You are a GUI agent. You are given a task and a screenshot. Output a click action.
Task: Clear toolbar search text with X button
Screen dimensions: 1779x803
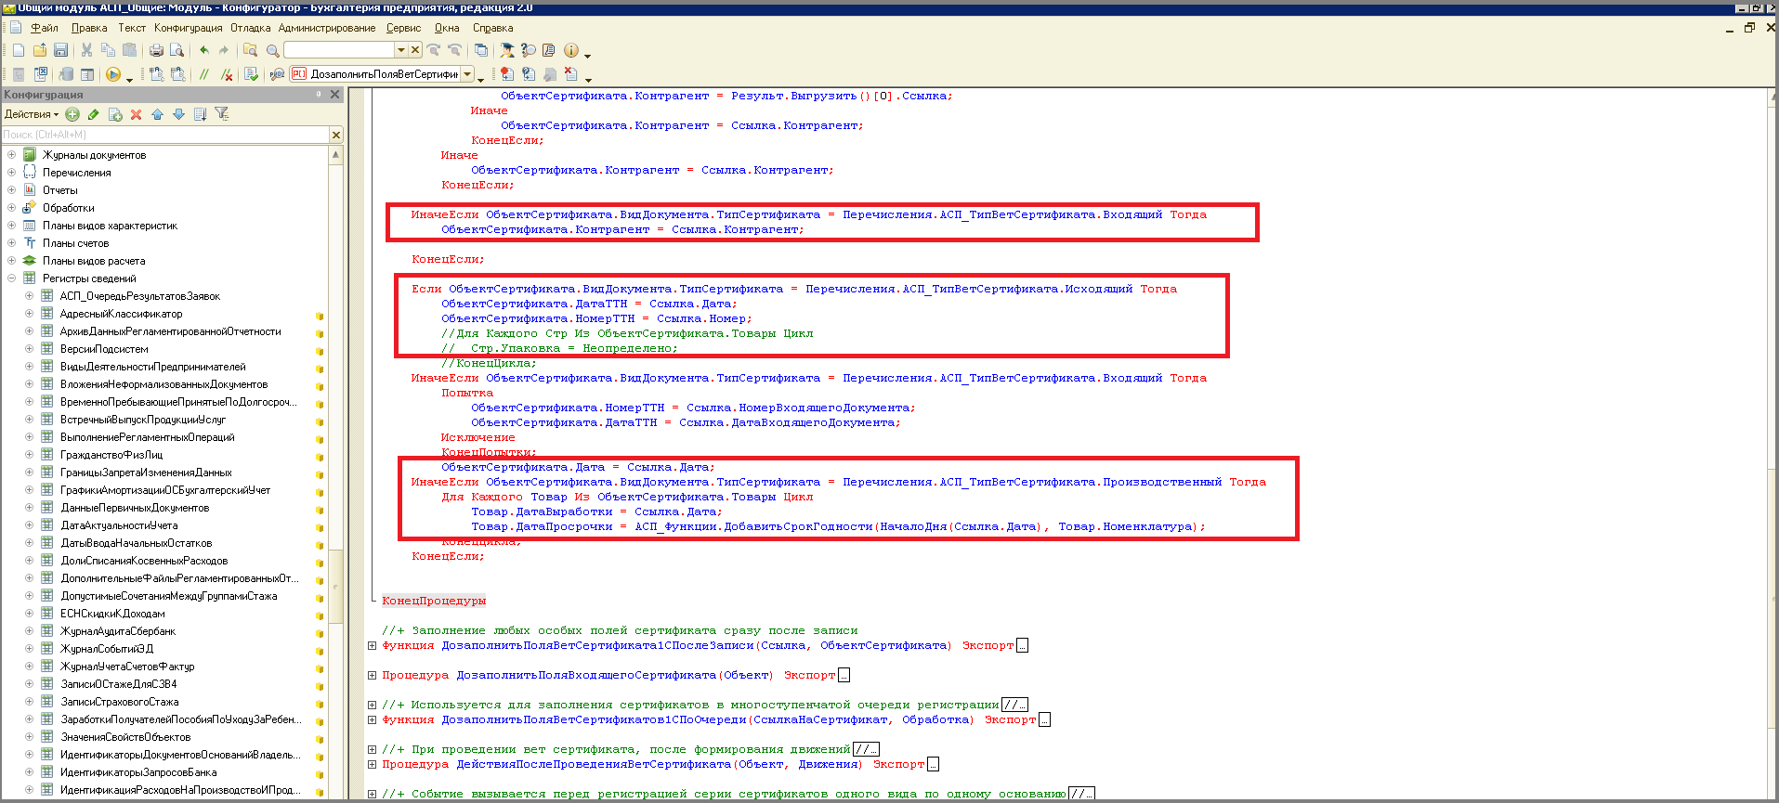[415, 50]
